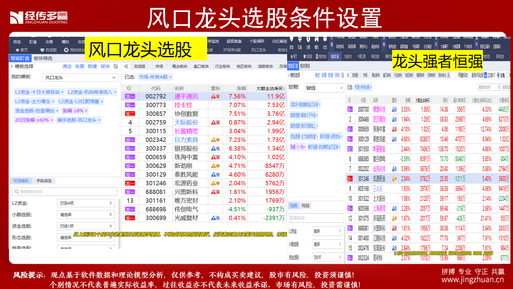Select the 字段筛选 tab

pyautogui.click(x=43, y=181)
